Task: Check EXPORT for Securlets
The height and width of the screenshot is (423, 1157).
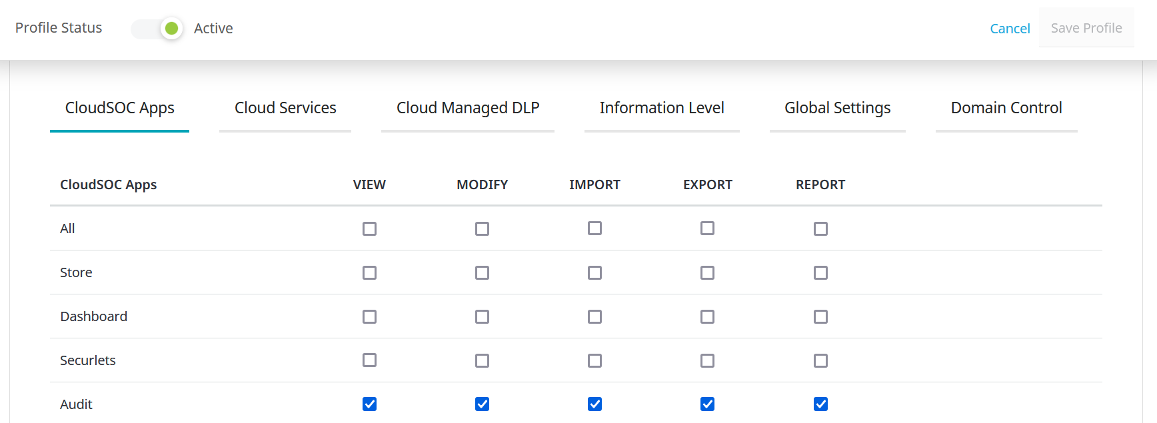Action: (x=707, y=361)
